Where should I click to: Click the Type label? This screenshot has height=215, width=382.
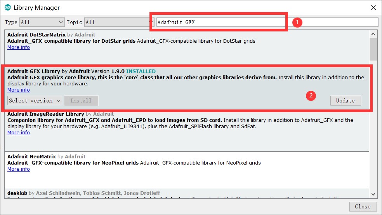(11, 22)
